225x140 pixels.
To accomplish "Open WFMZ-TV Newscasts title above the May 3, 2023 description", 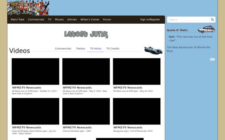I will click(x=77, y=87).
